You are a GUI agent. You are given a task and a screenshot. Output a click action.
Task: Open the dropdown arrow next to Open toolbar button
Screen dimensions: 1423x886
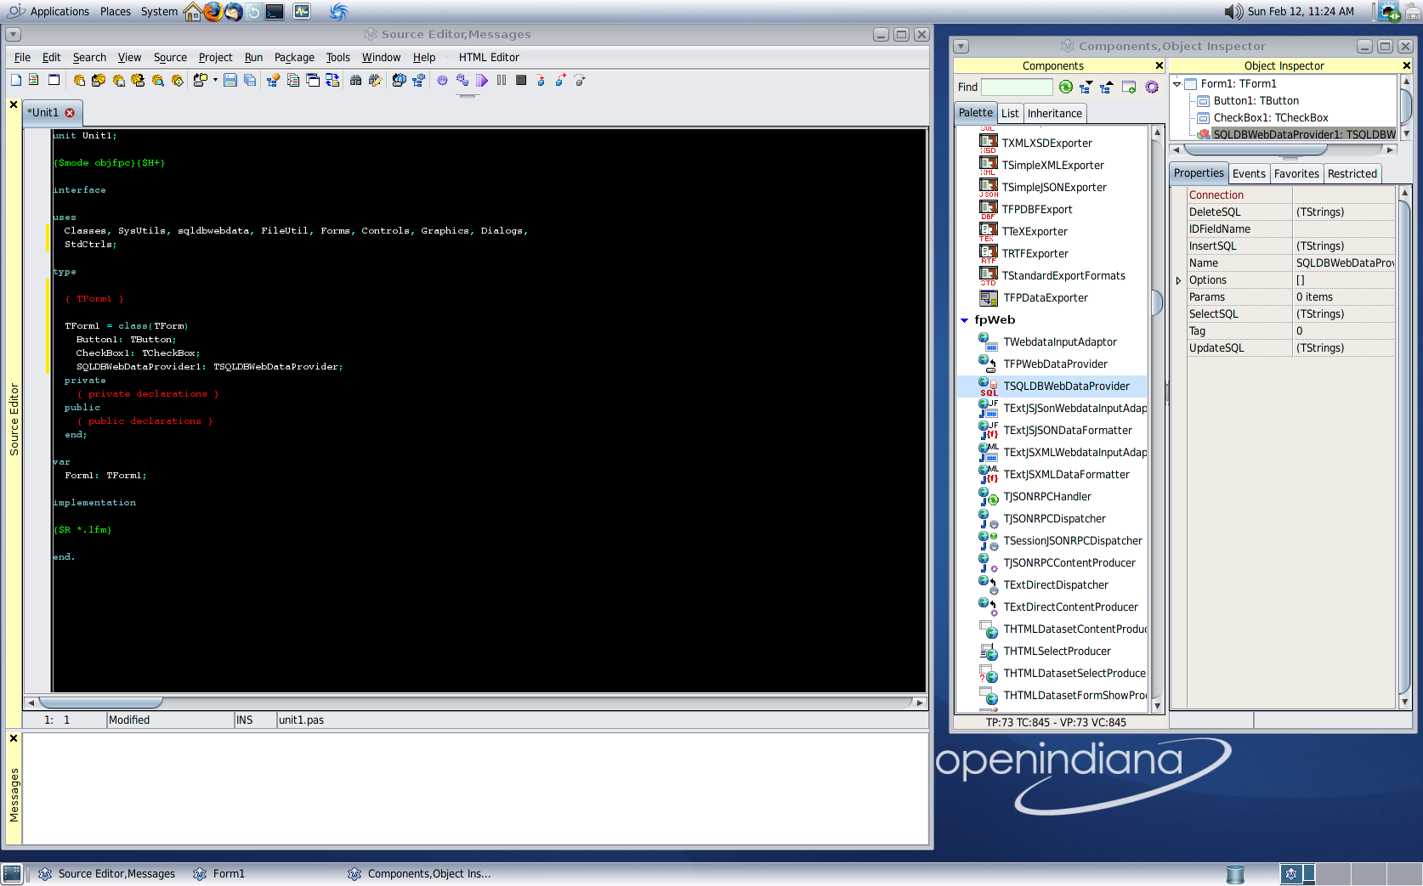point(215,80)
